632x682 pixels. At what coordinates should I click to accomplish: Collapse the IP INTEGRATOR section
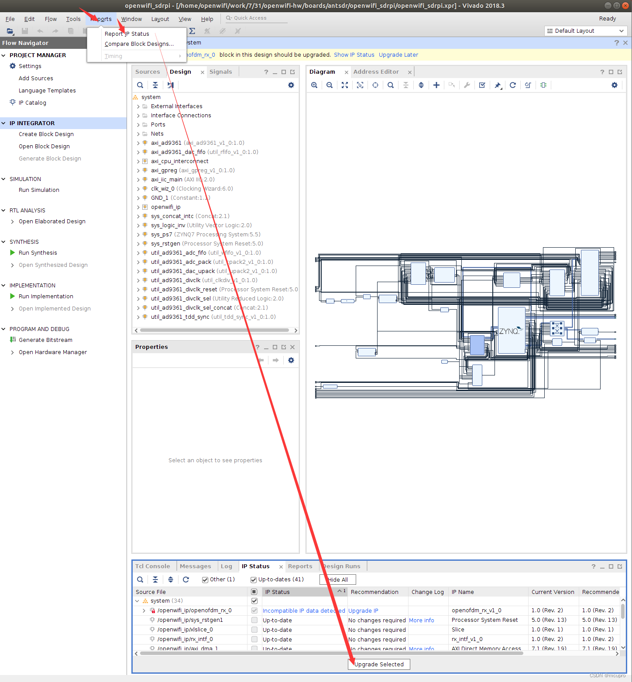point(3,123)
